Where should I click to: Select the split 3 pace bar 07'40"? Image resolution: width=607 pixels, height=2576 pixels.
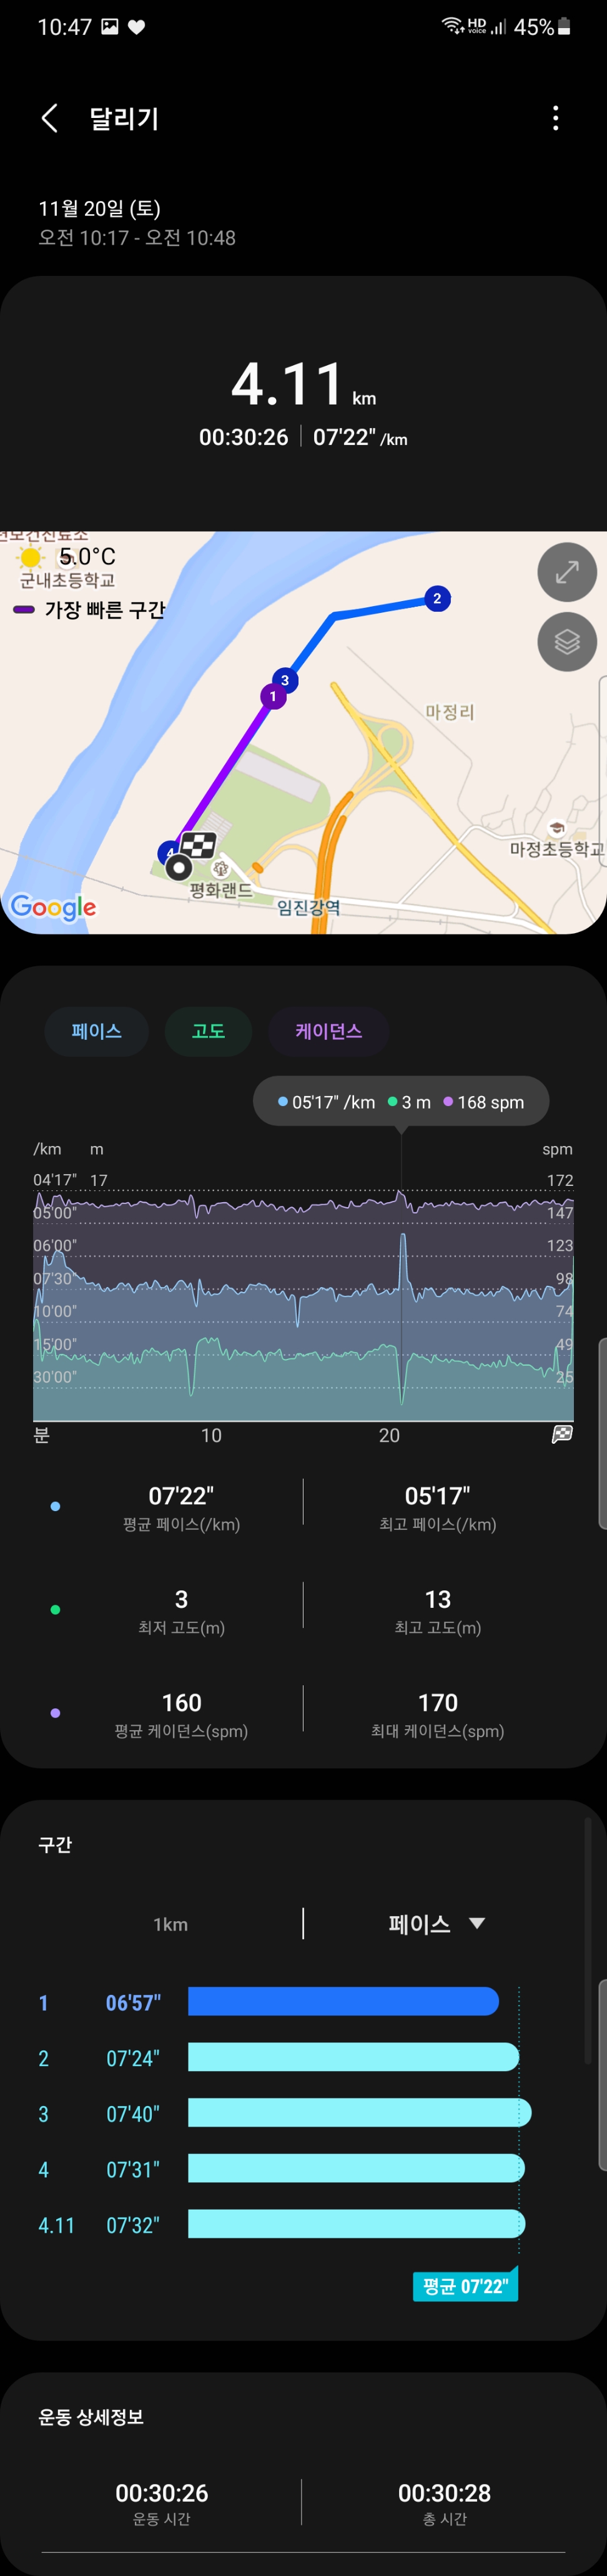point(359,2113)
